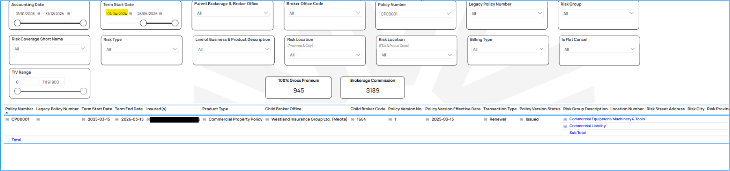Sort by Child Broker Code column header
The height and width of the screenshot is (171, 730).
(x=368, y=109)
